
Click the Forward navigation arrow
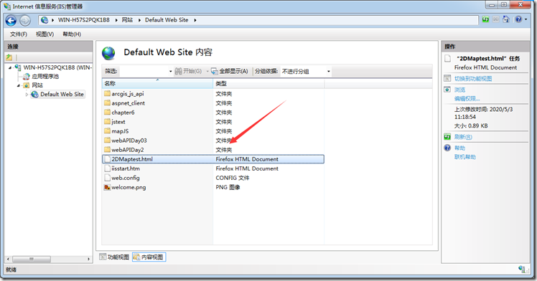point(24,21)
